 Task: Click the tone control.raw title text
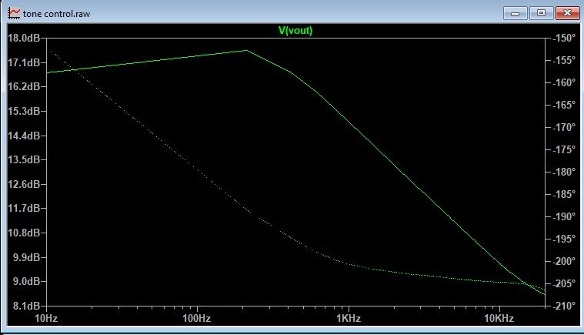57,14
